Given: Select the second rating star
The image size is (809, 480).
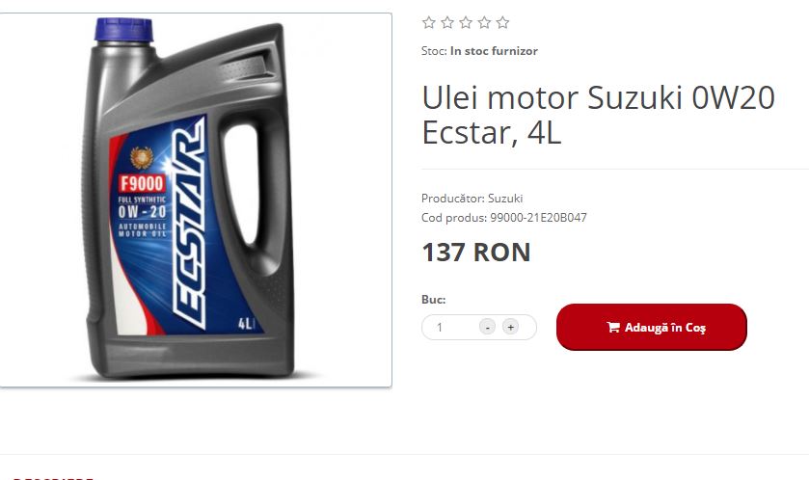Looking at the screenshot, I should [x=447, y=22].
